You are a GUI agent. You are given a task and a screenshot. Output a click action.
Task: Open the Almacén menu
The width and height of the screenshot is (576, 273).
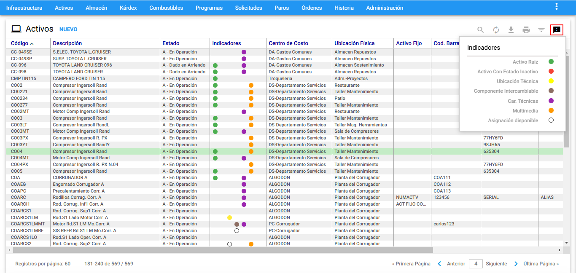[x=96, y=8]
